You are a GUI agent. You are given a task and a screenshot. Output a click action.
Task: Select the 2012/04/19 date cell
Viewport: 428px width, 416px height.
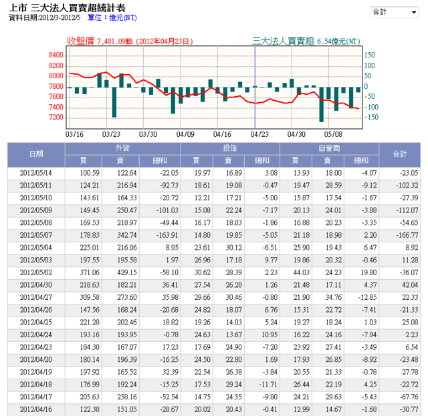[35, 373]
